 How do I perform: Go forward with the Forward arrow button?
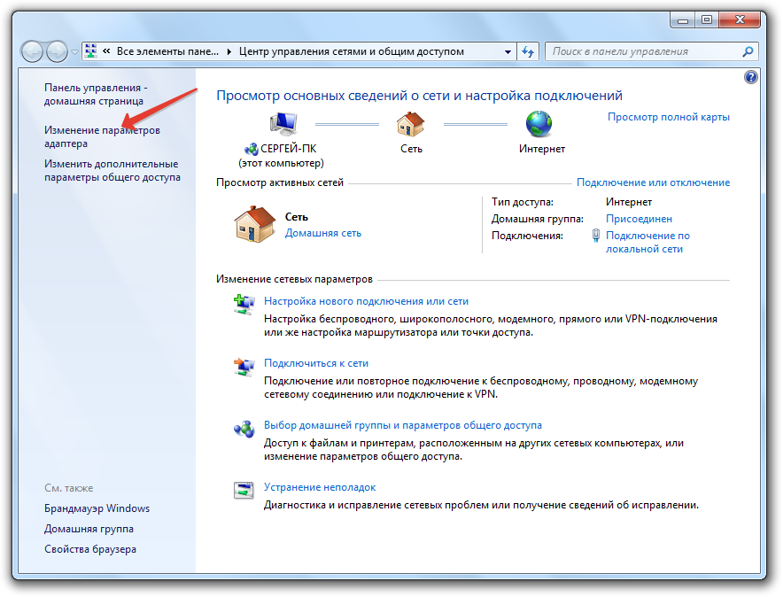click(57, 50)
